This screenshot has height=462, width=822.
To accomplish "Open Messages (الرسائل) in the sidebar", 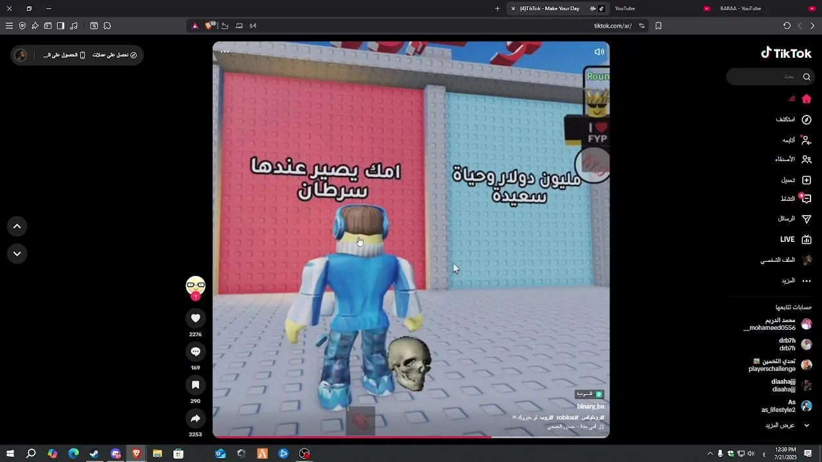I will [x=795, y=219].
